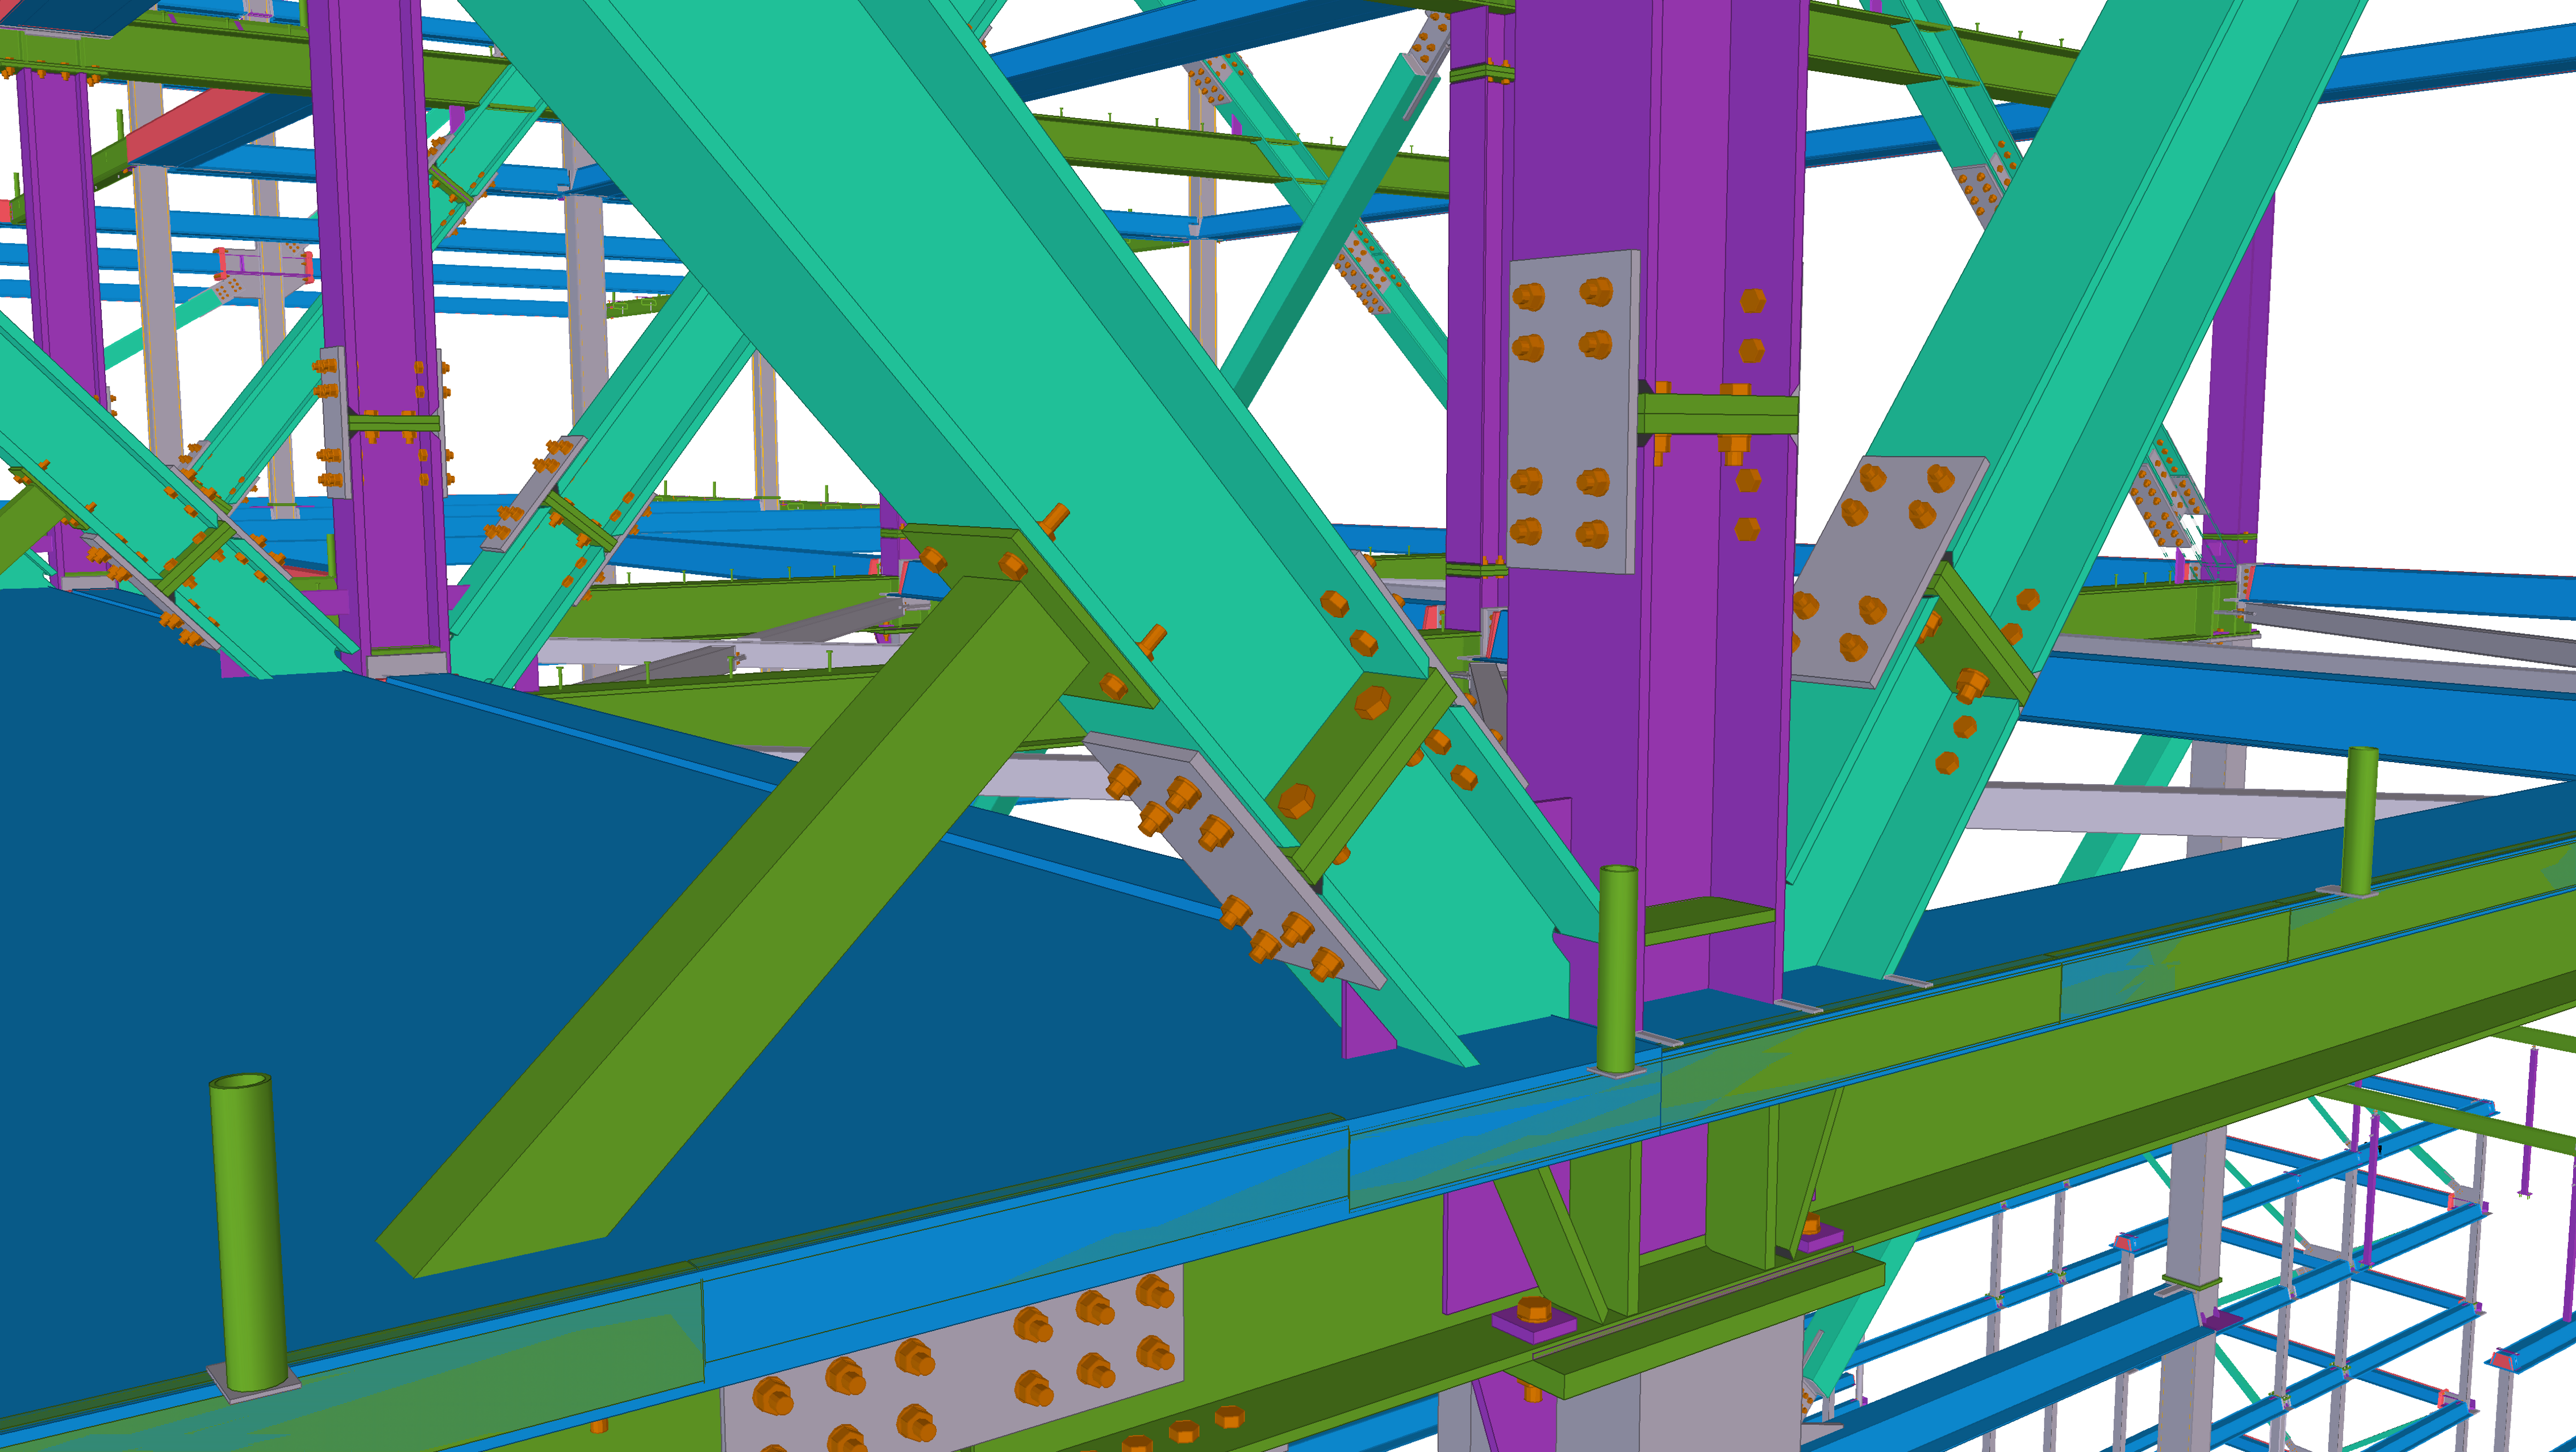
Task: Select the green tube post beside central purple column
Action: coord(1616,970)
